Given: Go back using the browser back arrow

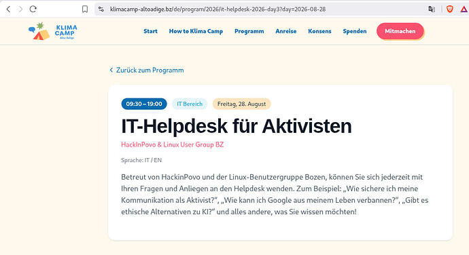Looking at the screenshot, I should (x=8, y=9).
